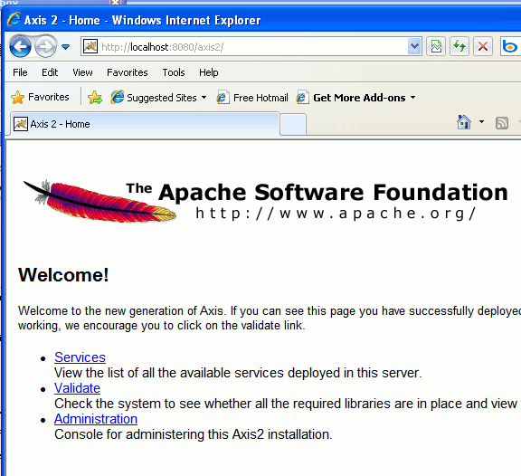Click the Home page icon
The image size is (521, 476).
point(464,122)
